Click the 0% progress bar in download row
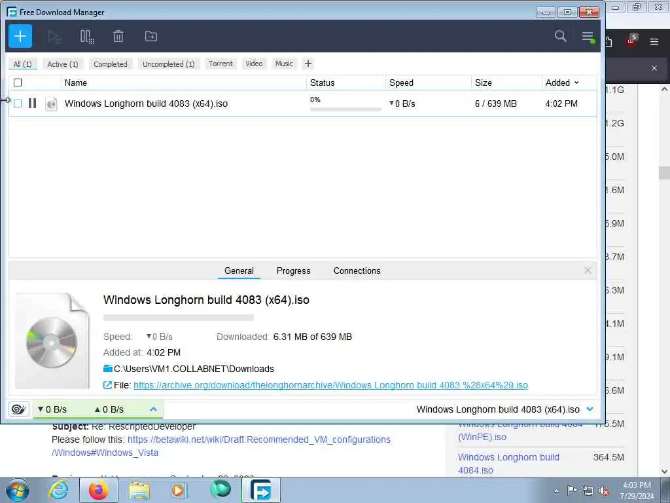670x503 pixels. [345, 109]
